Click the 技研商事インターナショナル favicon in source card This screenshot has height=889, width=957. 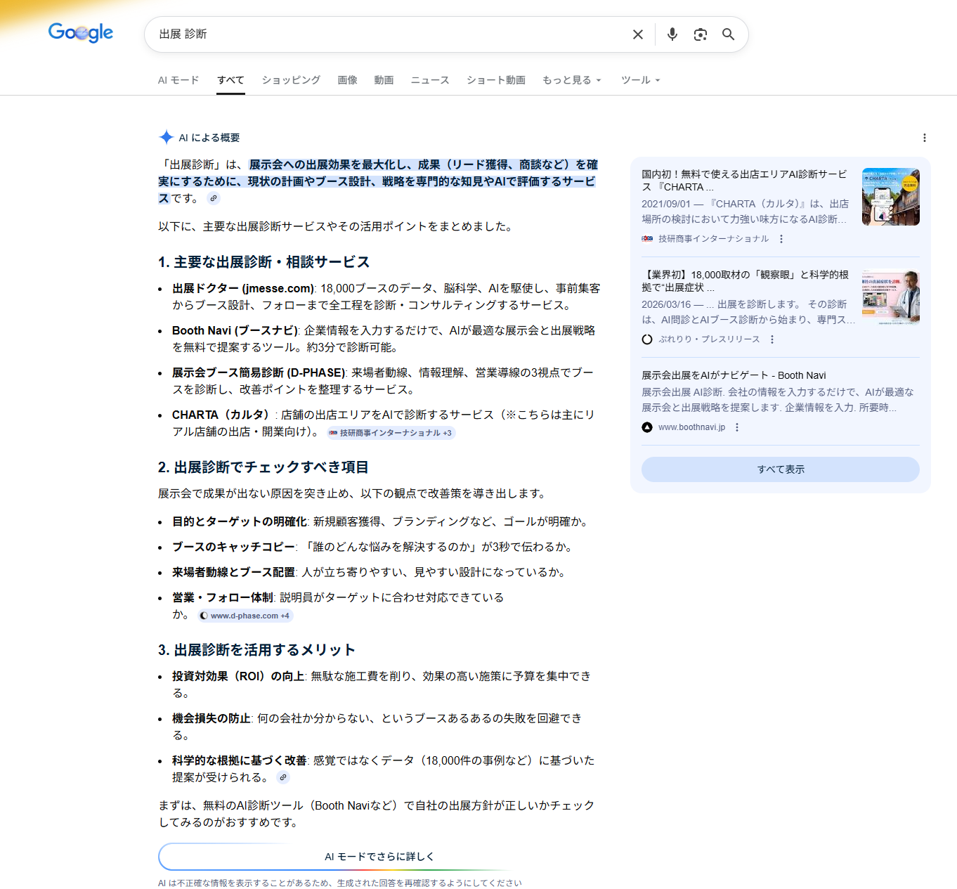point(647,239)
